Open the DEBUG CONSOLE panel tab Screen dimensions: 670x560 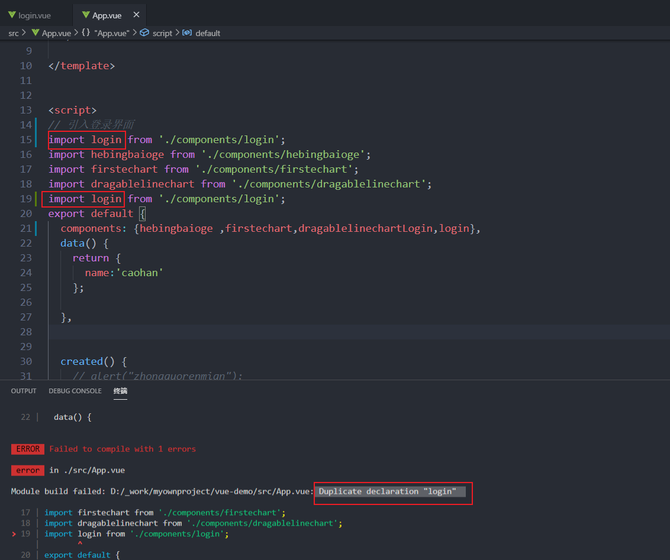click(75, 391)
